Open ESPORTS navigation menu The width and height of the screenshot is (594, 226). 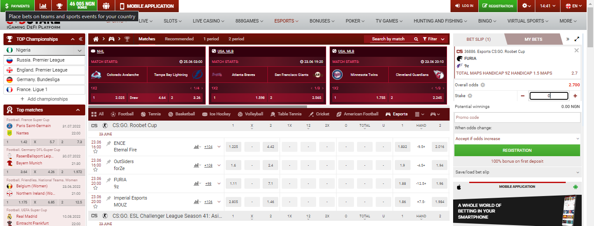click(286, 21)
